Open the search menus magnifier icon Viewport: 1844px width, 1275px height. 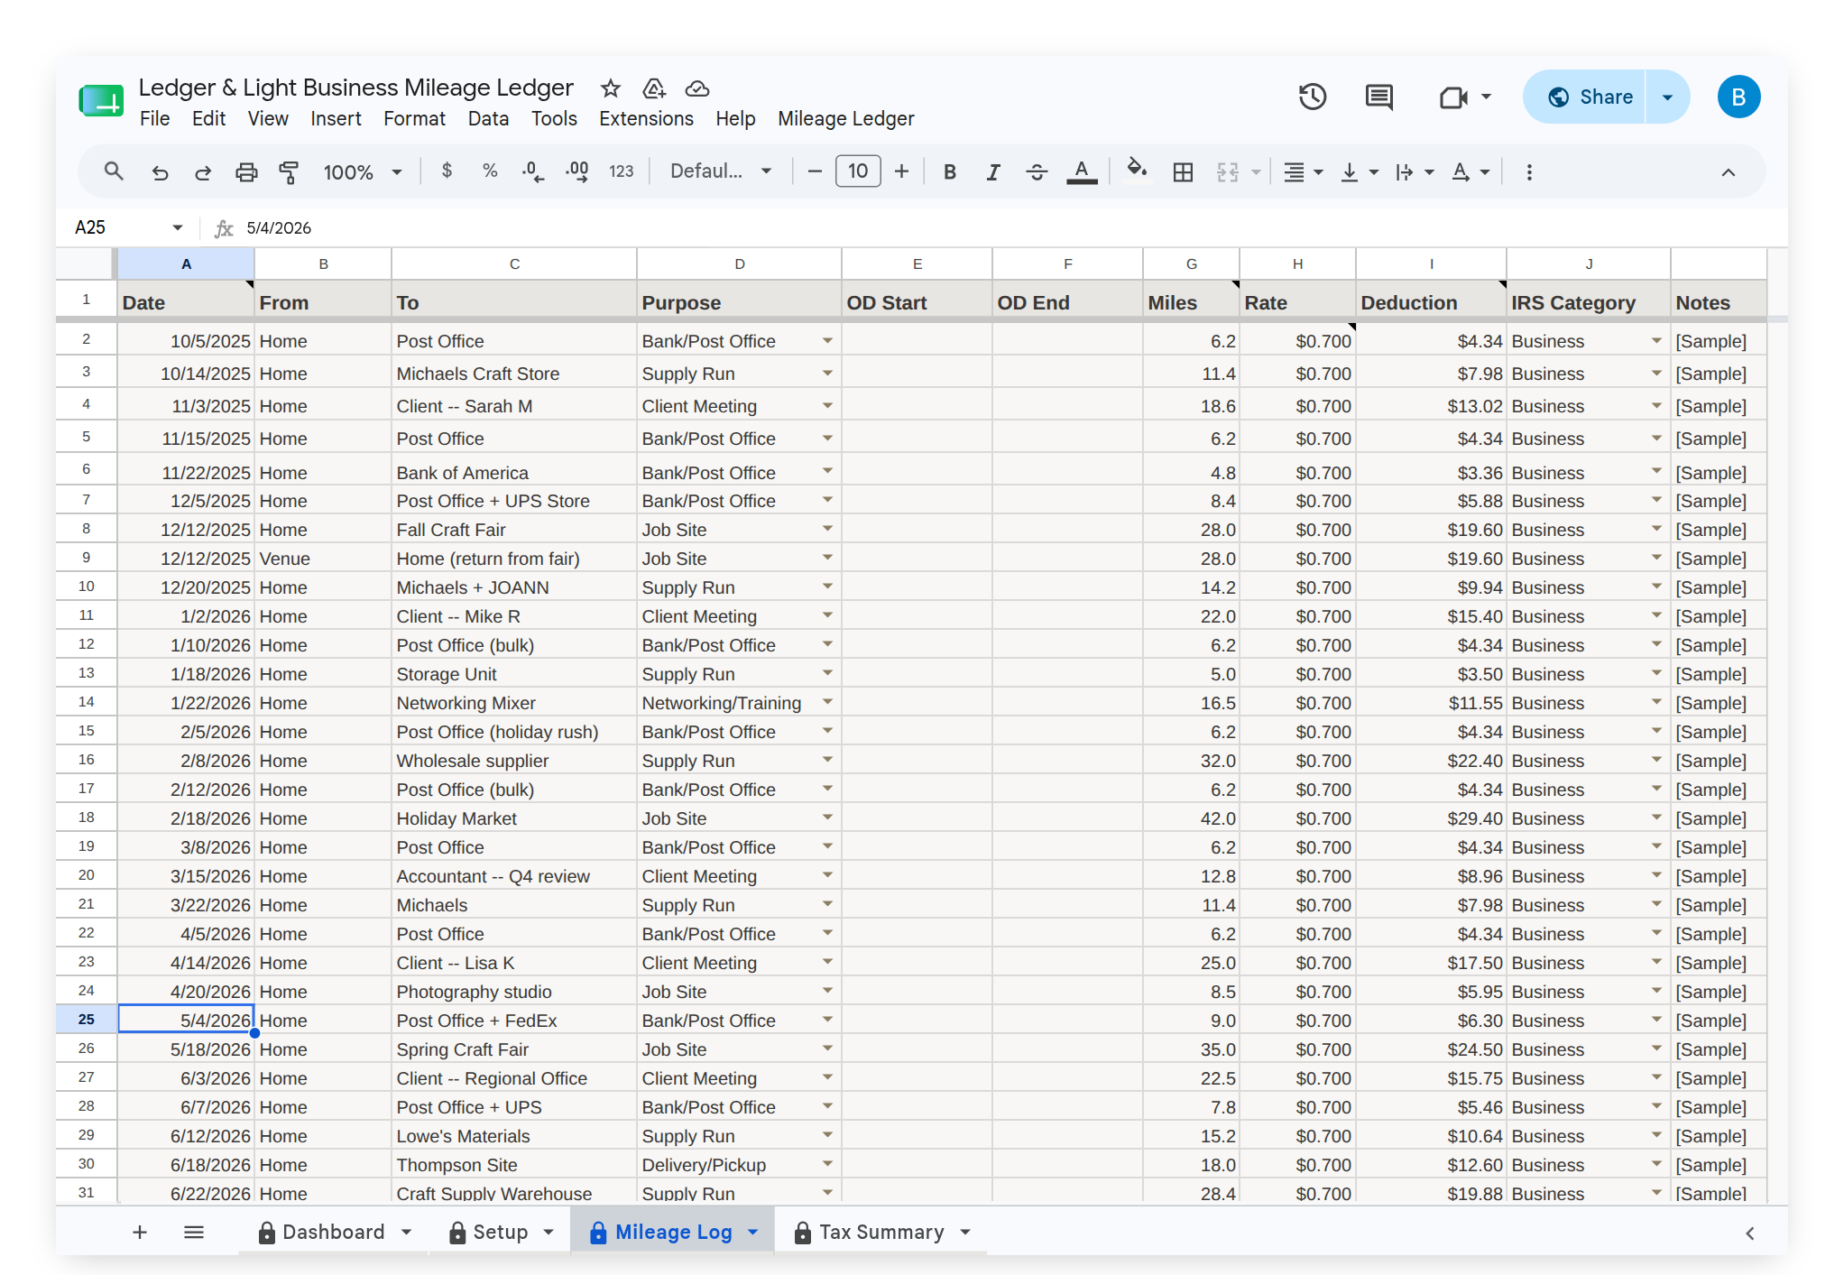coord(114,171)
